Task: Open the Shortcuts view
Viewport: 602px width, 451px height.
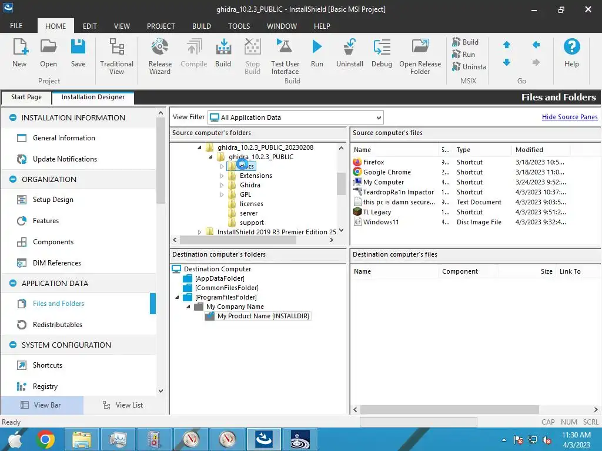Action: pos(48,365)
